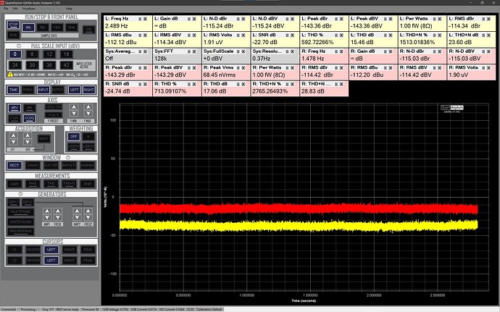Click the Window section help icon
The width and height of the screenshot is (500, 312).
(68, 157)
